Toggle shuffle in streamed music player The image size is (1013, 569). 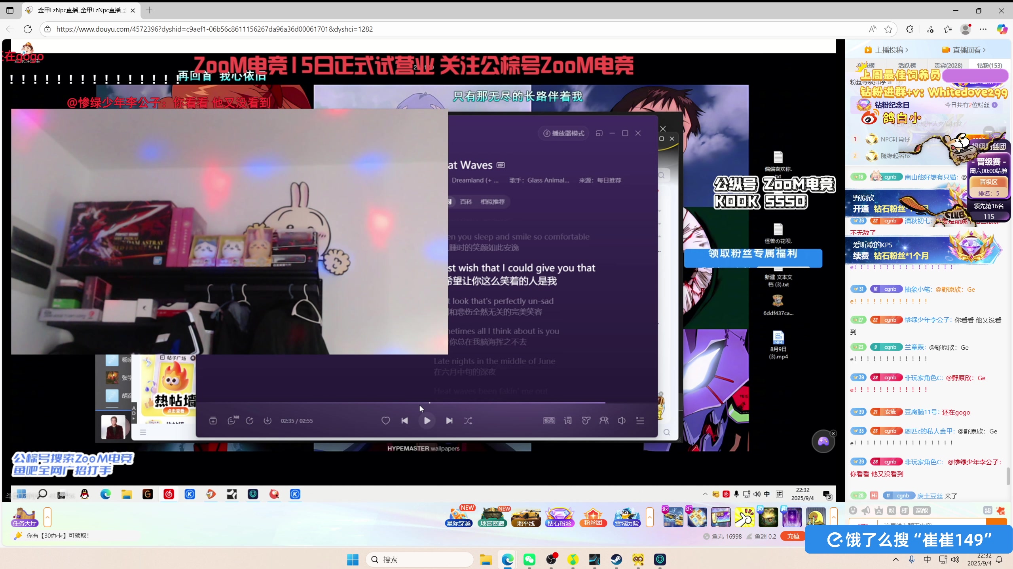468,421
